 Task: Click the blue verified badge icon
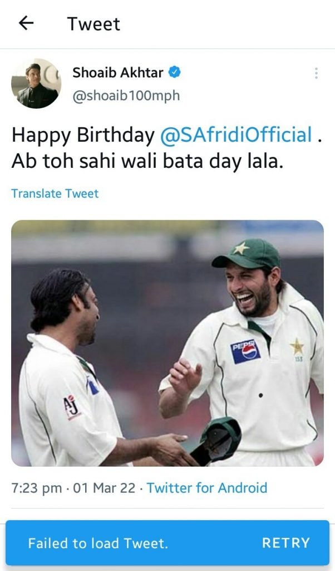click(174, 72)
